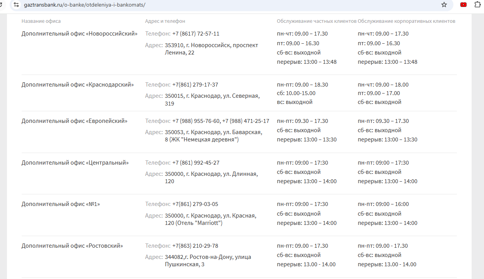This screenshot has width=484, height=279.
Task: Bookmark this page with the star icon
Action: (444, 5)
